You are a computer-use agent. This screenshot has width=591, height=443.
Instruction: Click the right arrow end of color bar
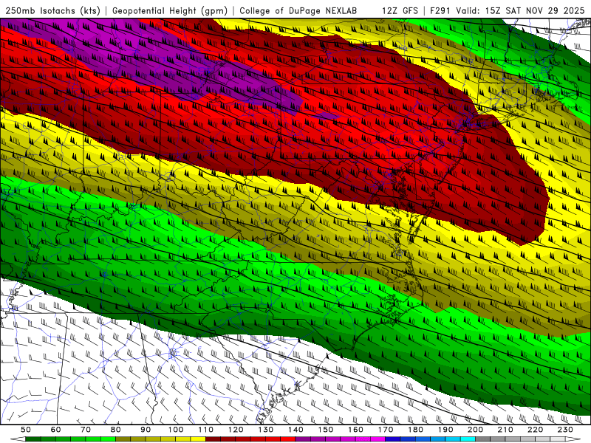coord(573,439)
